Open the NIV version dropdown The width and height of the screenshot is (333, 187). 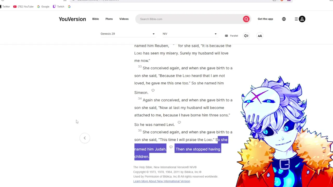(190, 34)
